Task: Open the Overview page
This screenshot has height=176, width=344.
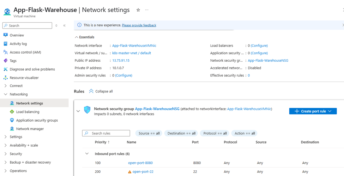Action: [17, 35]
